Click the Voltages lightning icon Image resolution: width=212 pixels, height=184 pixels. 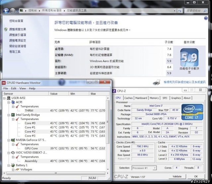[x=17, y=169]
